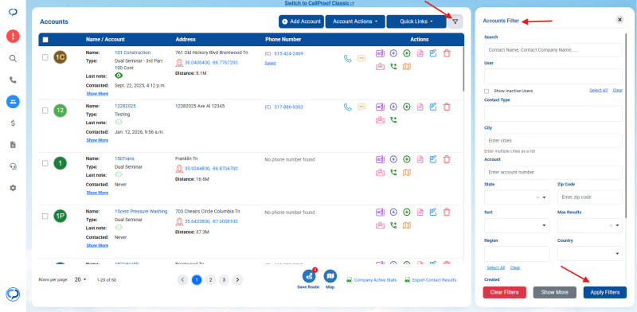Click the green circle-plus icon for 150Trans
637x312 pixels.
[x=407, y=159]
